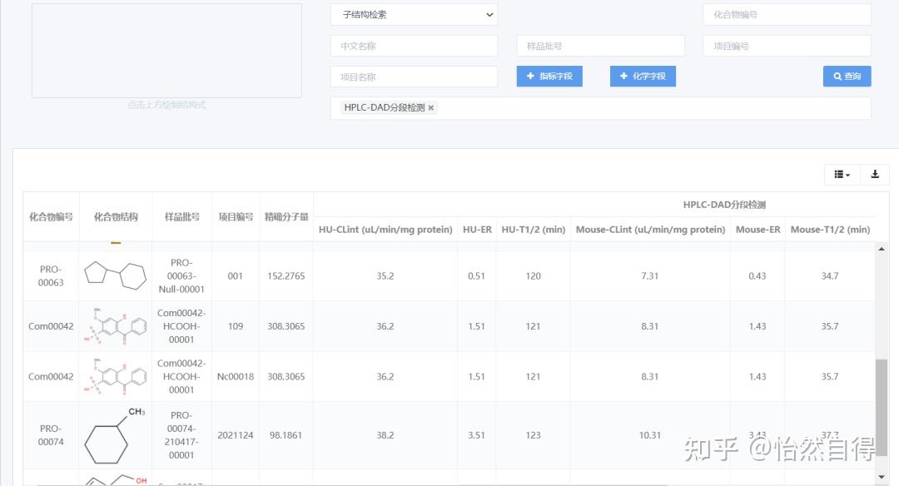Click the 化合物编号 column header
The image size is (899, 486).
51,216
